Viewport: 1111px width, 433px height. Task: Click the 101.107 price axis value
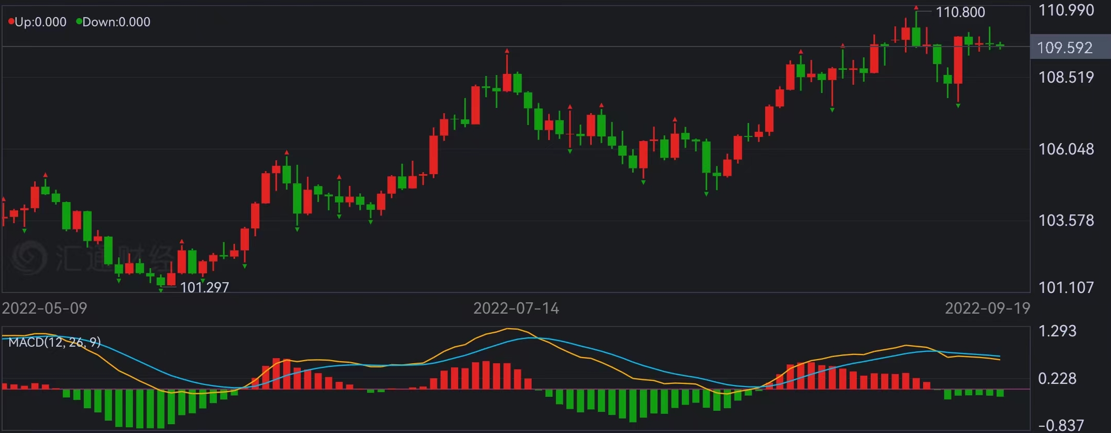[1066, 287]
